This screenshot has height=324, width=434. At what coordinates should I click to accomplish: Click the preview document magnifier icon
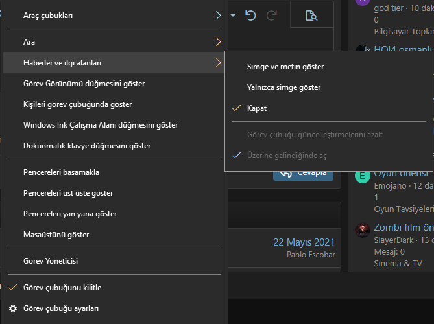click(311, 16)
